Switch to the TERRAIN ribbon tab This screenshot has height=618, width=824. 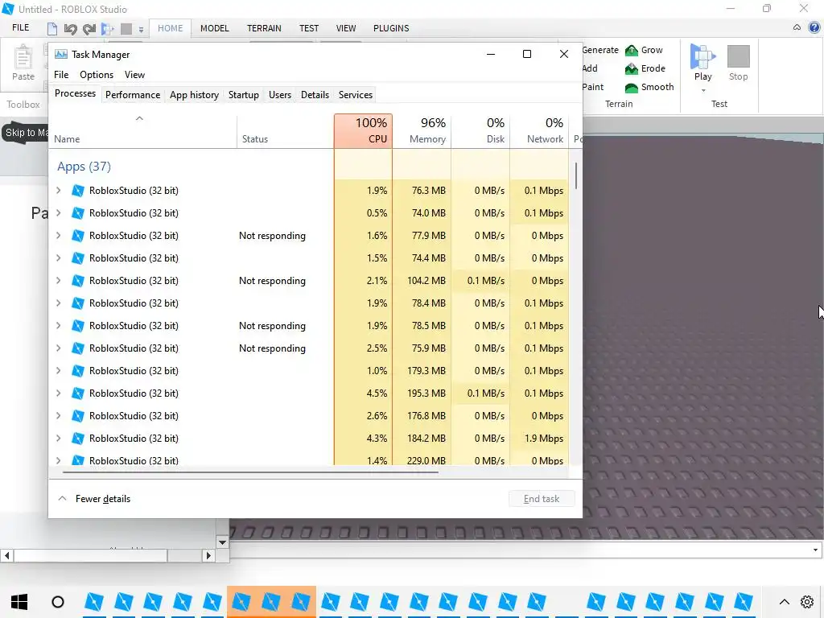click(x=264, y=28)
